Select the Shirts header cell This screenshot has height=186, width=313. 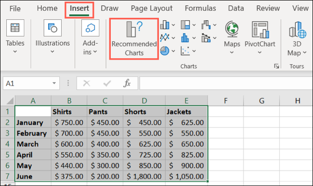(x=69, y=112)
